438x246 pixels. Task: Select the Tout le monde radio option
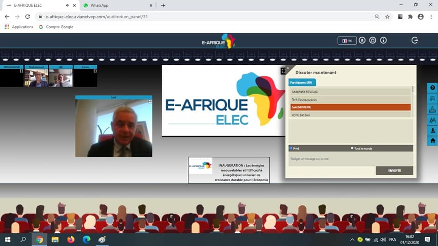[352, 148]
